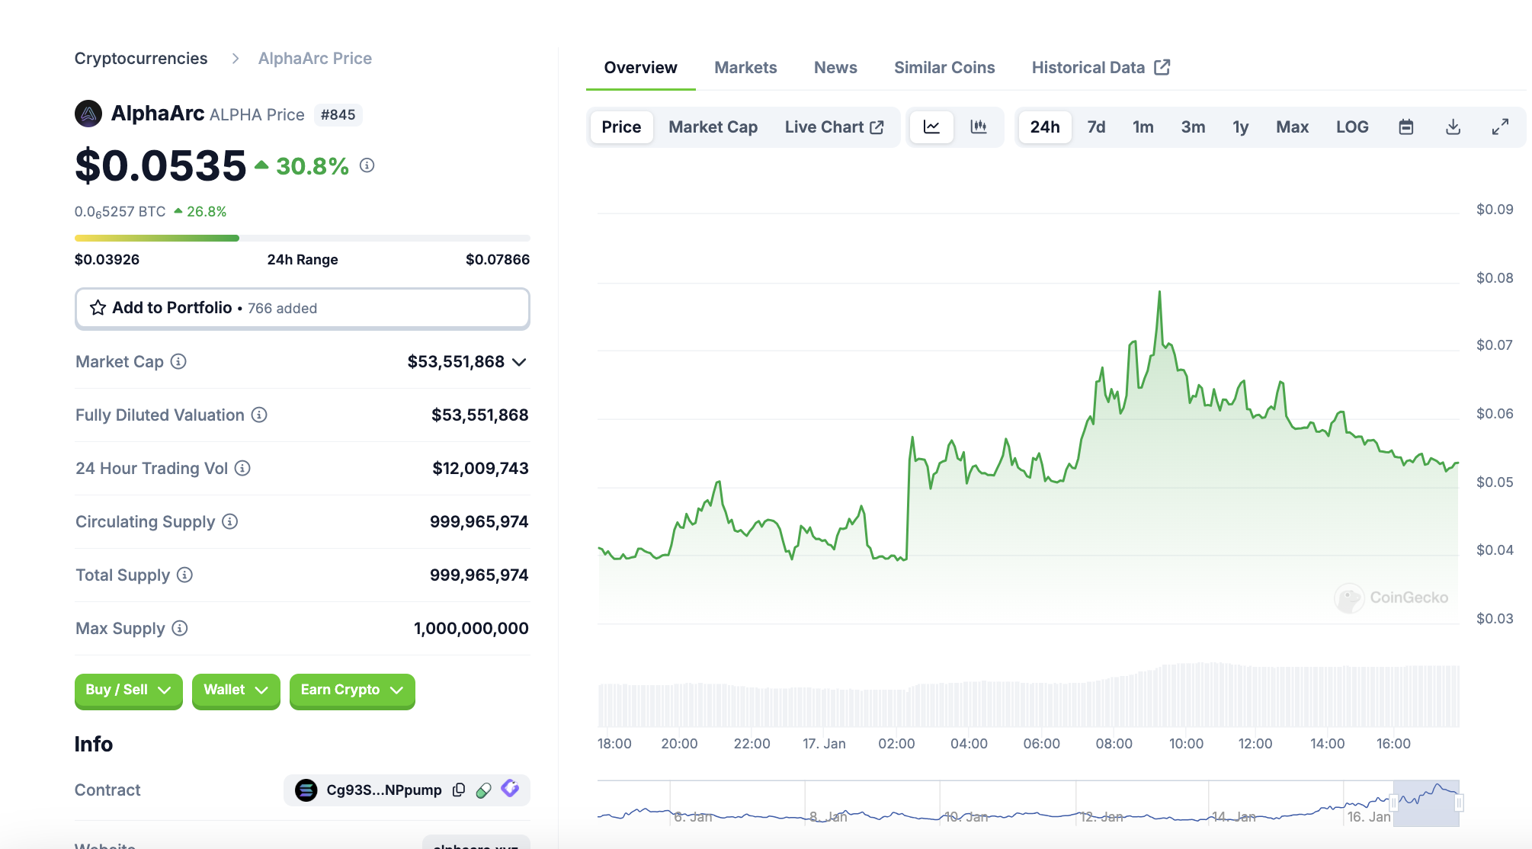Click info icon next to Market Cap
The width and height of the screenshot is (1532, 849).
click(178, 362)
